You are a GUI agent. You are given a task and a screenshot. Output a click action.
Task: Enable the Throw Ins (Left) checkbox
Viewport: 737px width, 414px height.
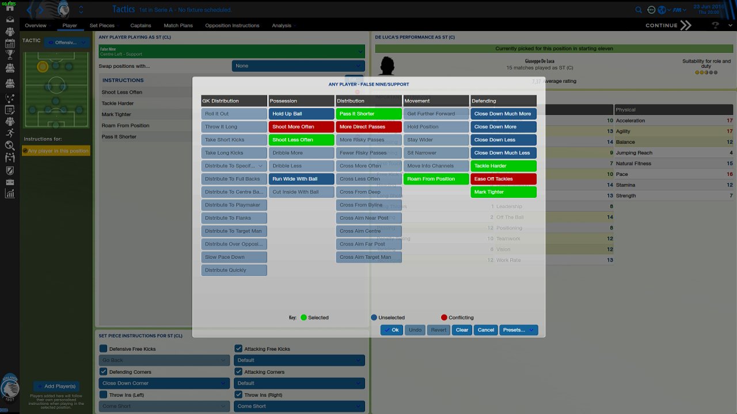(104, 394)
